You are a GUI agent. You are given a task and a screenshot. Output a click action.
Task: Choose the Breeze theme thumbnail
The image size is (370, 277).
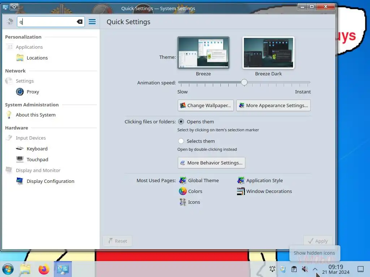[x=203, y=53]
